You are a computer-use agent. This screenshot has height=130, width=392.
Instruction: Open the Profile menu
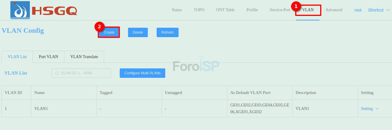pos(252,10)
